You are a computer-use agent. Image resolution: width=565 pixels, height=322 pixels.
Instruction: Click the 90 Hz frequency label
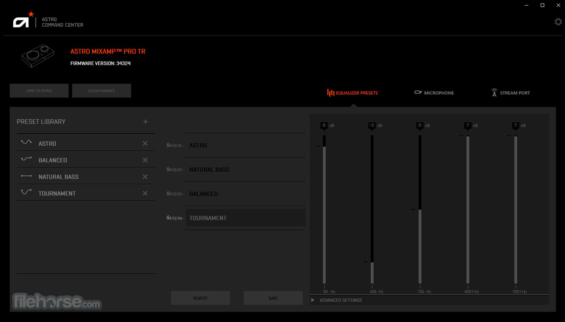[x=329, y=292]
